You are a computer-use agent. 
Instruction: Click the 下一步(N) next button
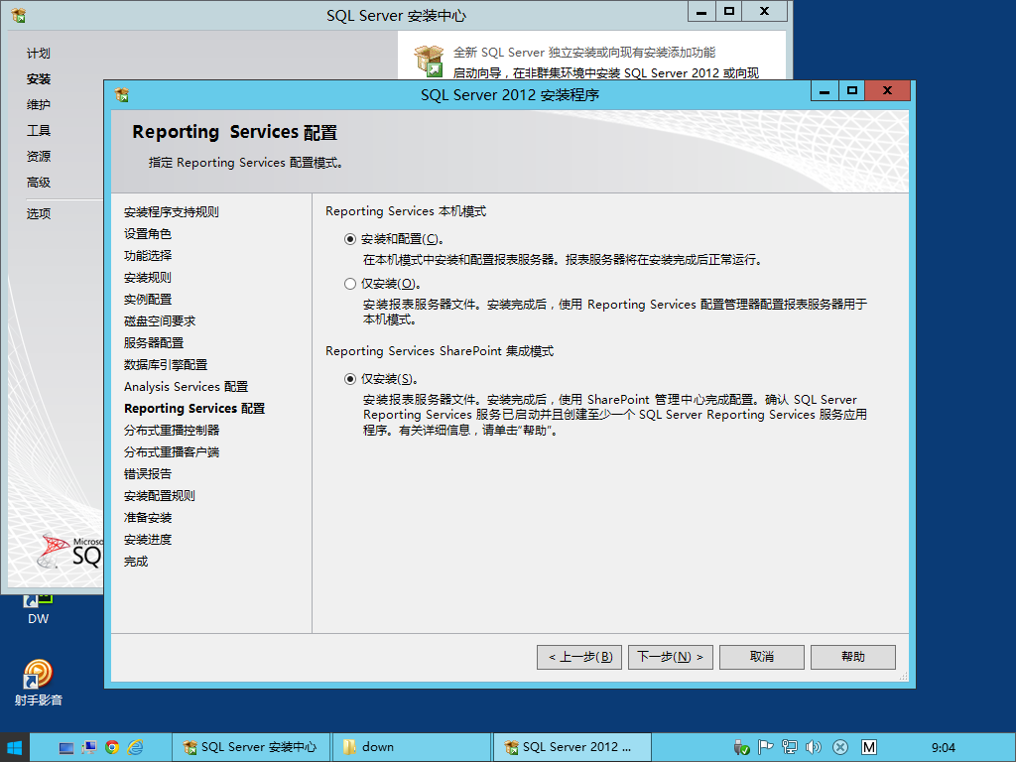671,657
